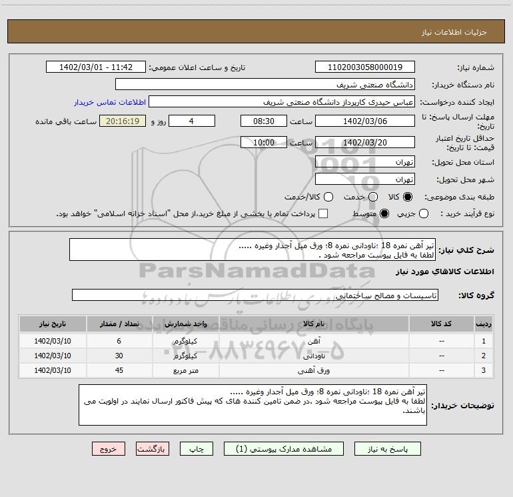Viewport: 513px width, 497px height.
Task: Click the پاسخ به نیاز button
Action: [x=388, y=449]
